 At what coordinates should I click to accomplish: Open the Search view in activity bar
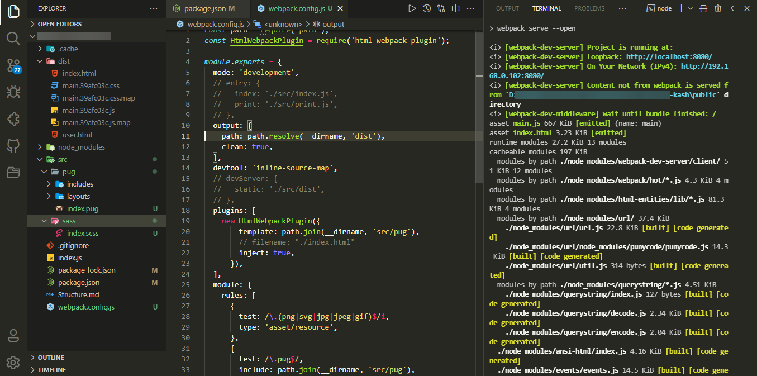tap(13, 38)
